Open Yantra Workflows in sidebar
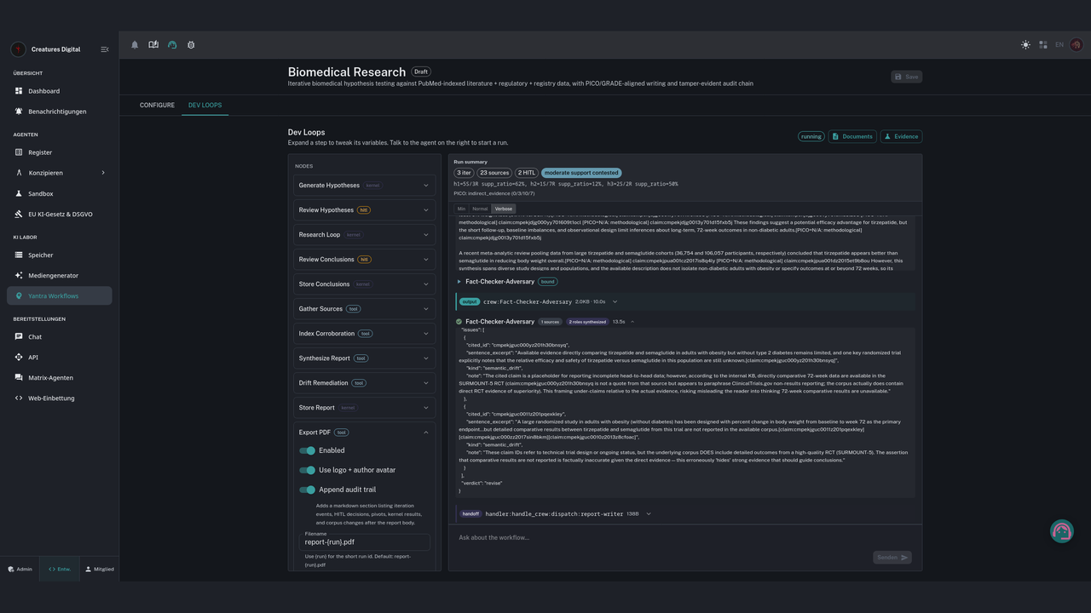 pos(60,296)
